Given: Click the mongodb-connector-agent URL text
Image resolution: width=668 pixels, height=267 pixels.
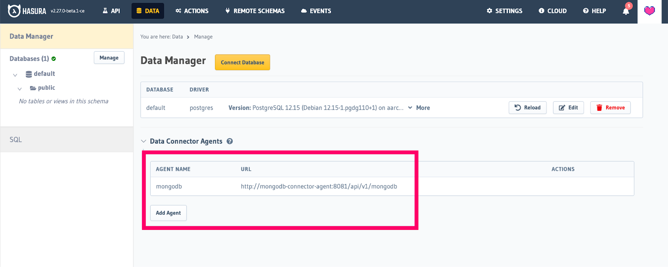Looking at the screenshot, I should [x=319, y=187].
